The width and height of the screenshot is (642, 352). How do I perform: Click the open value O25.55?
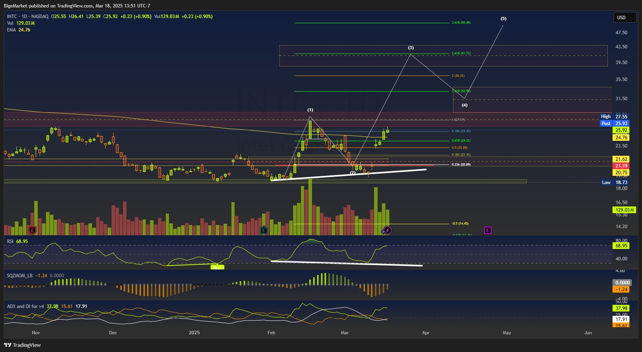point(59,17)
